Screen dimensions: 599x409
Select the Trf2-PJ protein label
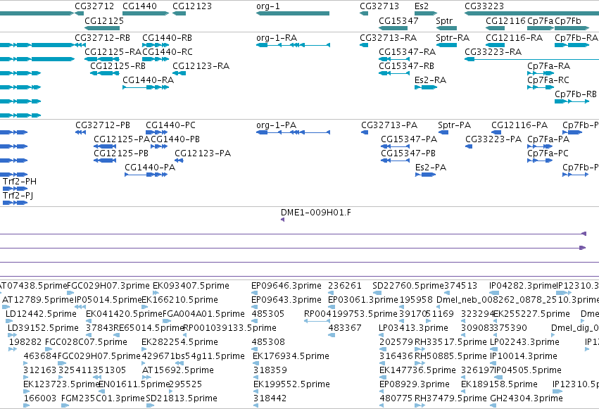[18, 196]
